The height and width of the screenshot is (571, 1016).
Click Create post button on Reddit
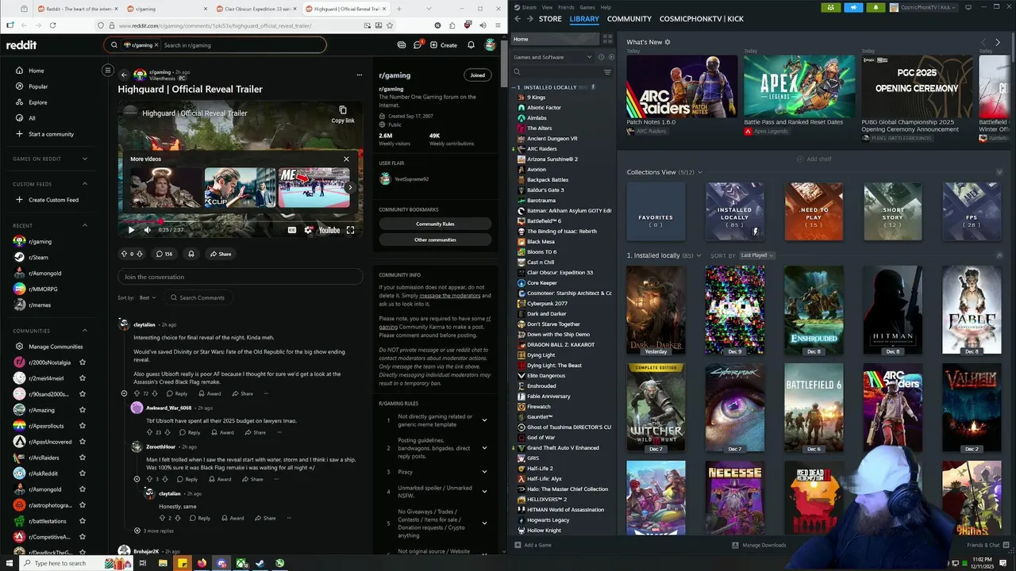click(x=444, y=45)
